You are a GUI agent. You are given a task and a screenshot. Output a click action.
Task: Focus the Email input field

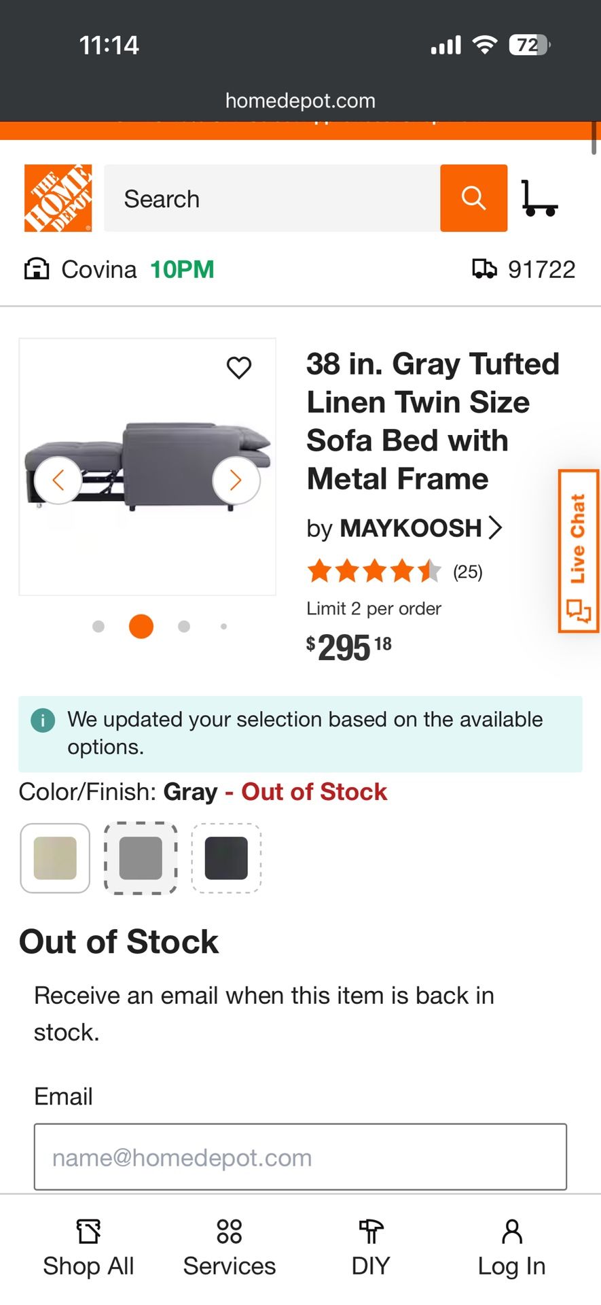point(300,1157)
